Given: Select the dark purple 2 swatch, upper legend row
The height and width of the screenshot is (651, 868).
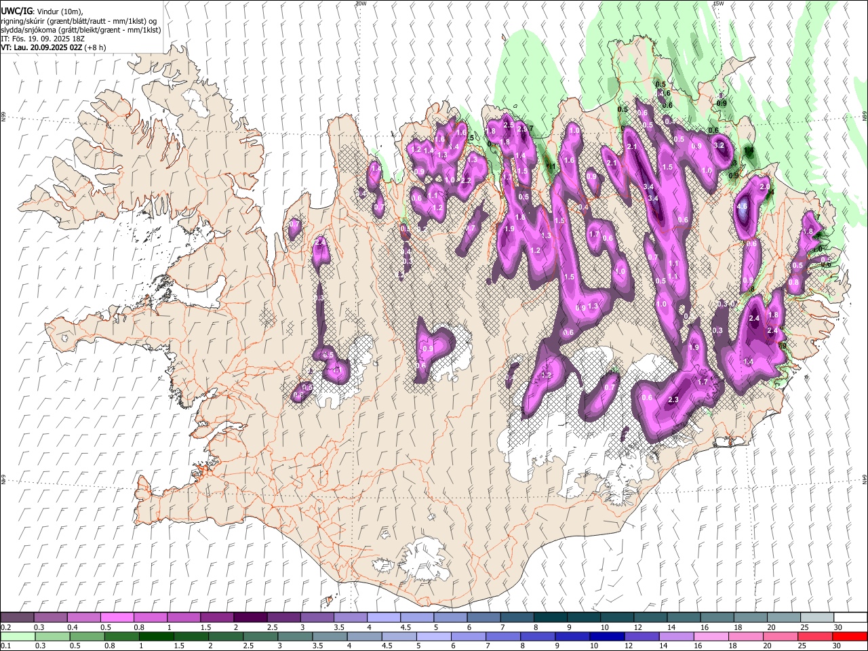Looking at the screenshot, I should click(x=250, y=617).
